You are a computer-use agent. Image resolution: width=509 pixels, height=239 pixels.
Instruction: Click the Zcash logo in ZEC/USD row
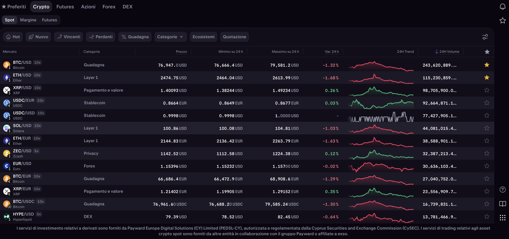[x=6, y=153]
